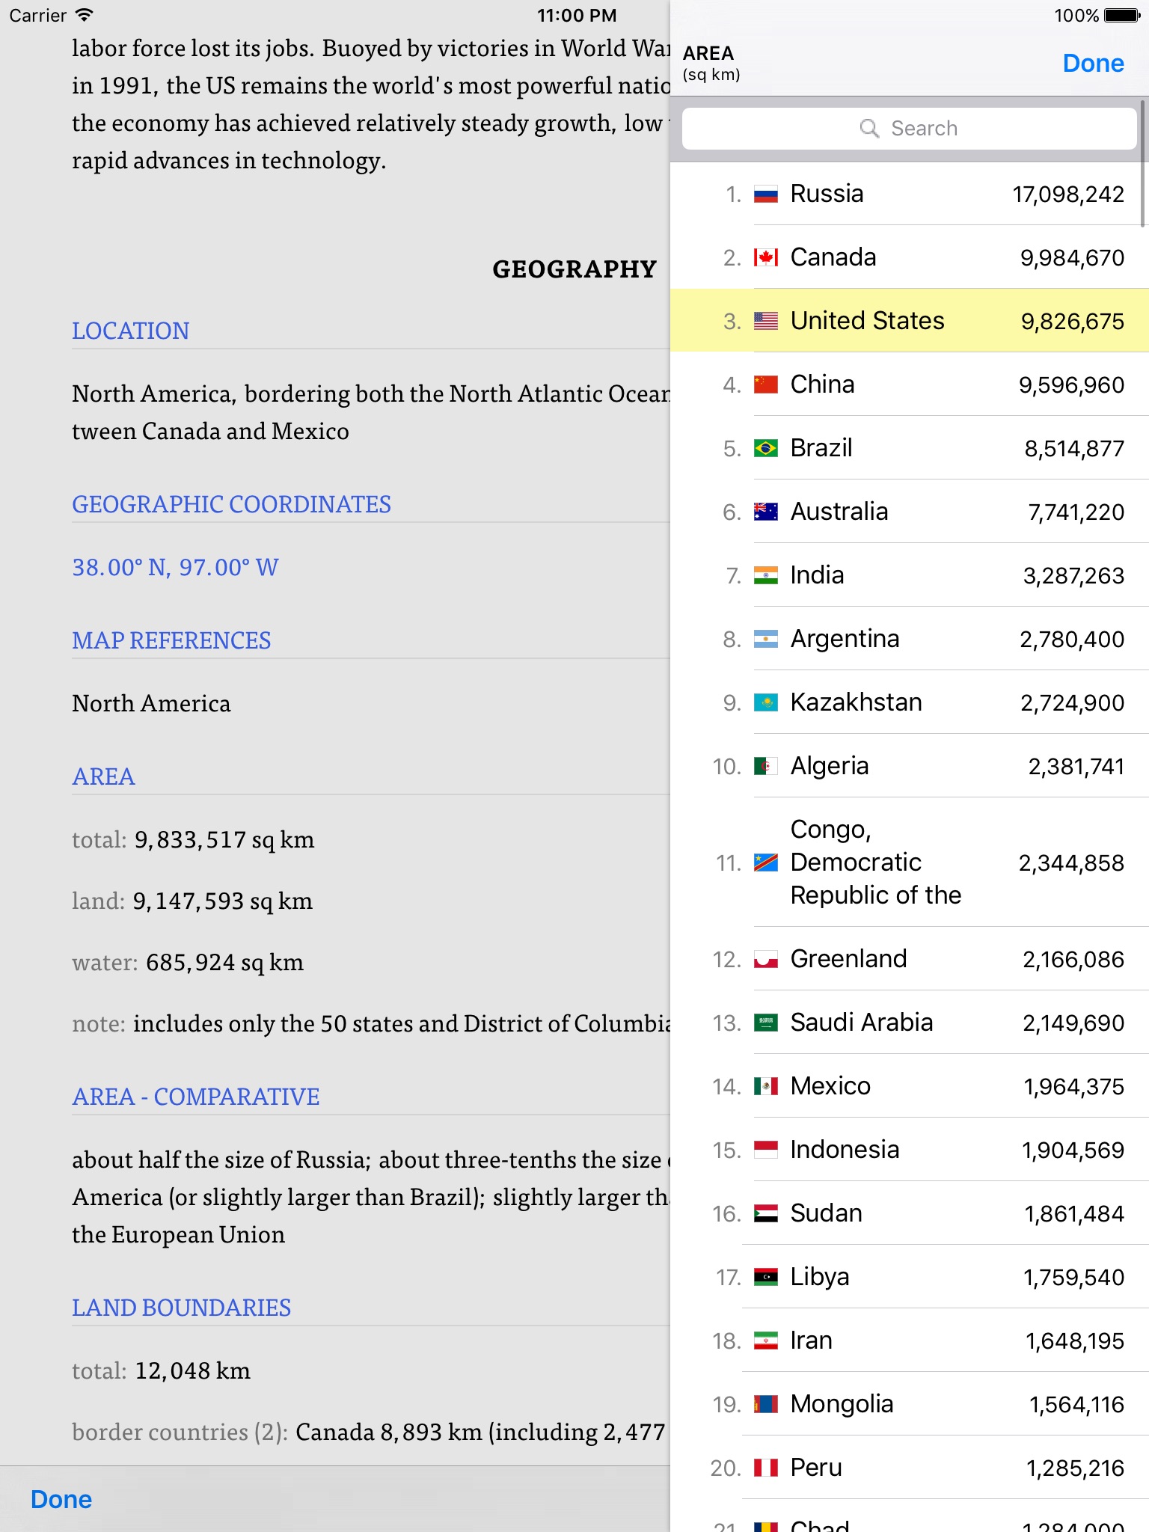Click the Saudi Arabia flag icon
The width and height of the screenshot is (1149, 1532).
click(765, 1023)
